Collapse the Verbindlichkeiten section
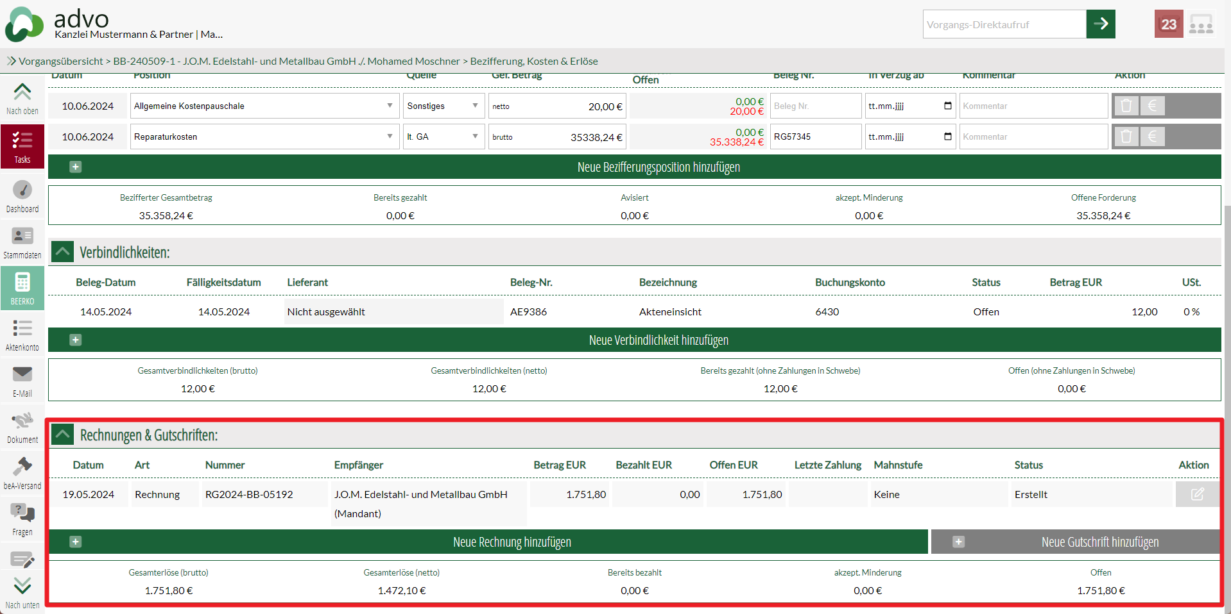The image size is (1231, 614). [62, 252]
